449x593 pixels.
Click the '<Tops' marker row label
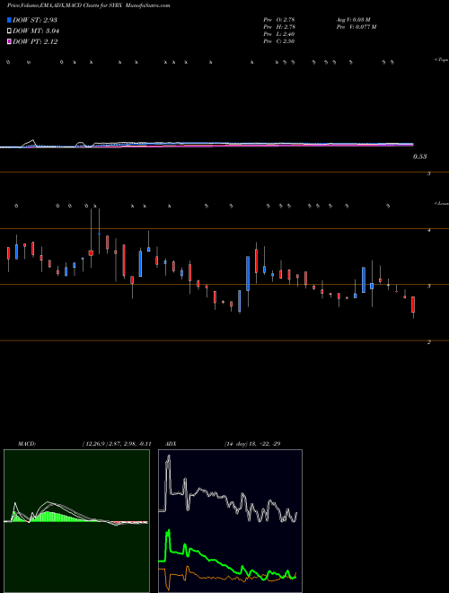click(x=442, y=60)
